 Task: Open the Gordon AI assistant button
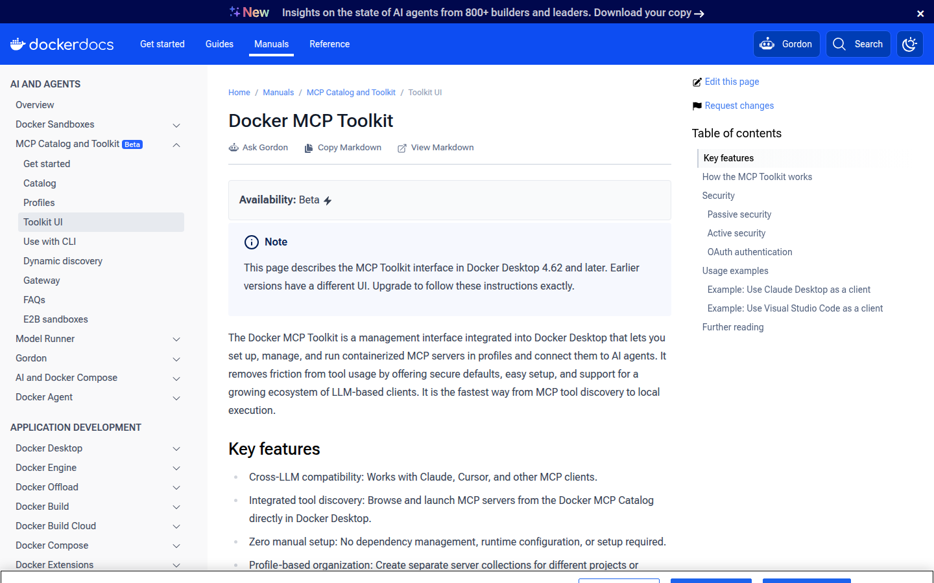click(786, 44)
